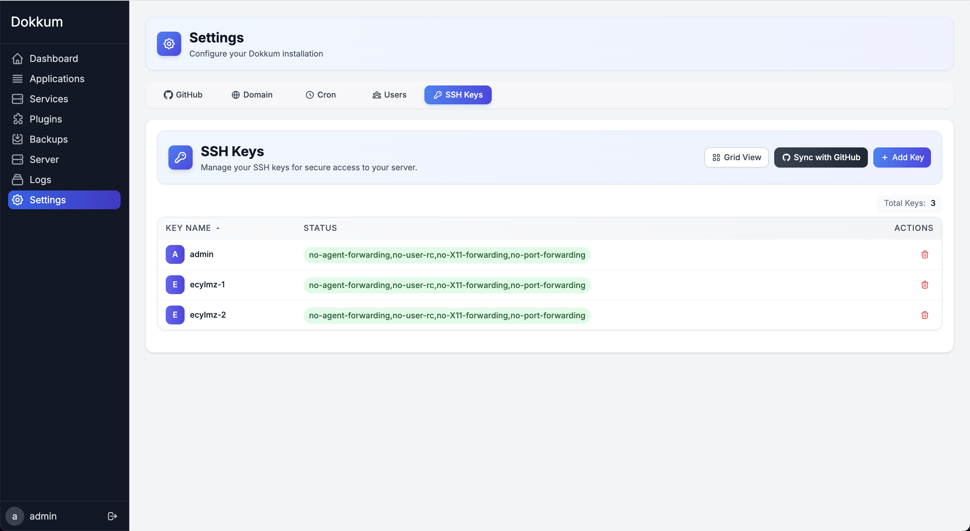Open the Dashboard page from sidebar
The image size is (970, 531).
(54, 58)
